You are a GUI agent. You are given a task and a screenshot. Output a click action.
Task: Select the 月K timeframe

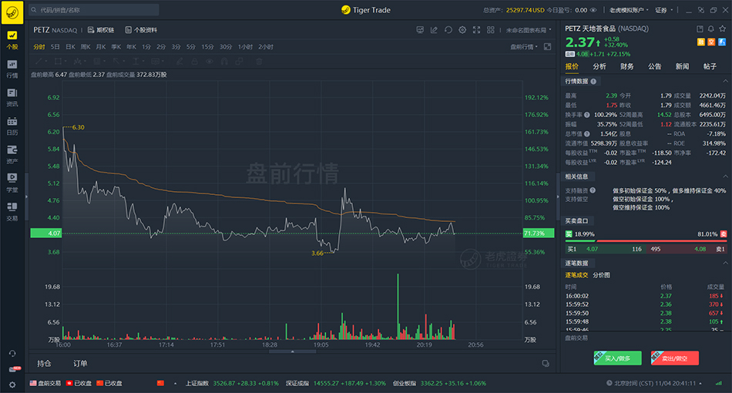(x=101, y=47)
